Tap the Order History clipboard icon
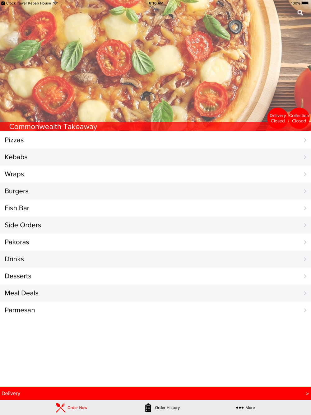This screenshot has width=311, height=415. [x=148, y=408]
